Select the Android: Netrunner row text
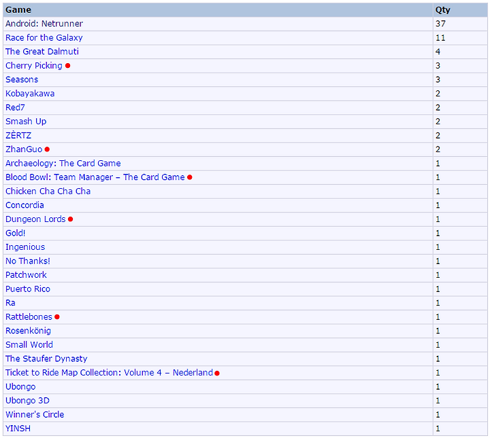 (44, 24)
